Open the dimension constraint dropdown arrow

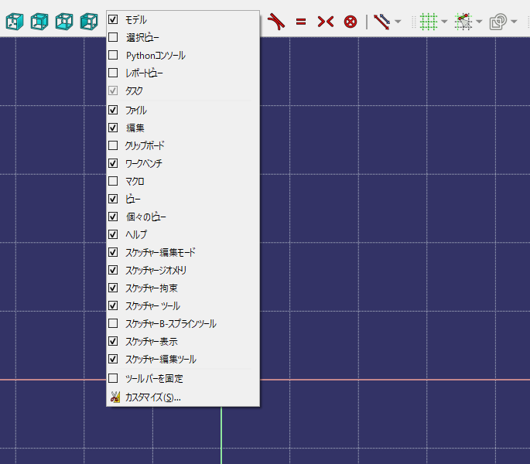[x=398, y=22]
